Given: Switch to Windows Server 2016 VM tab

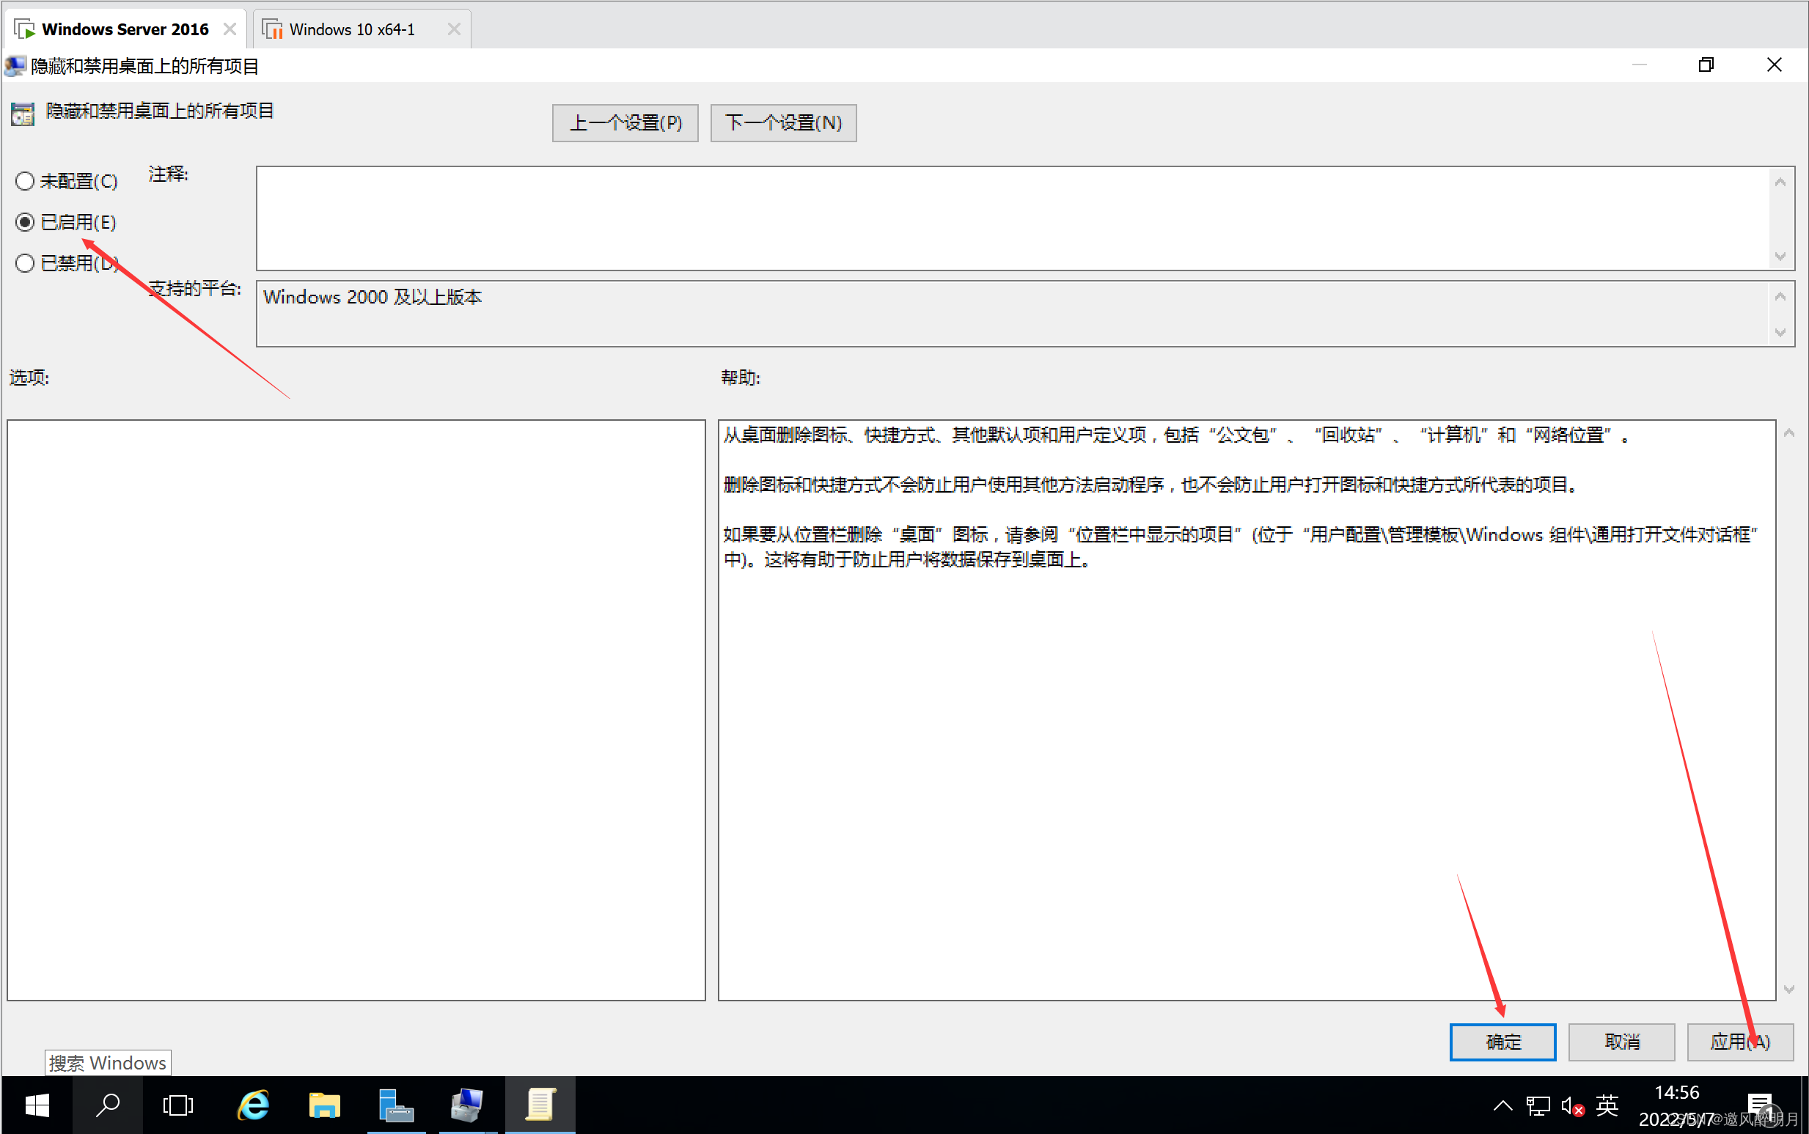Looking at the screenshot, I should [125, 29].
